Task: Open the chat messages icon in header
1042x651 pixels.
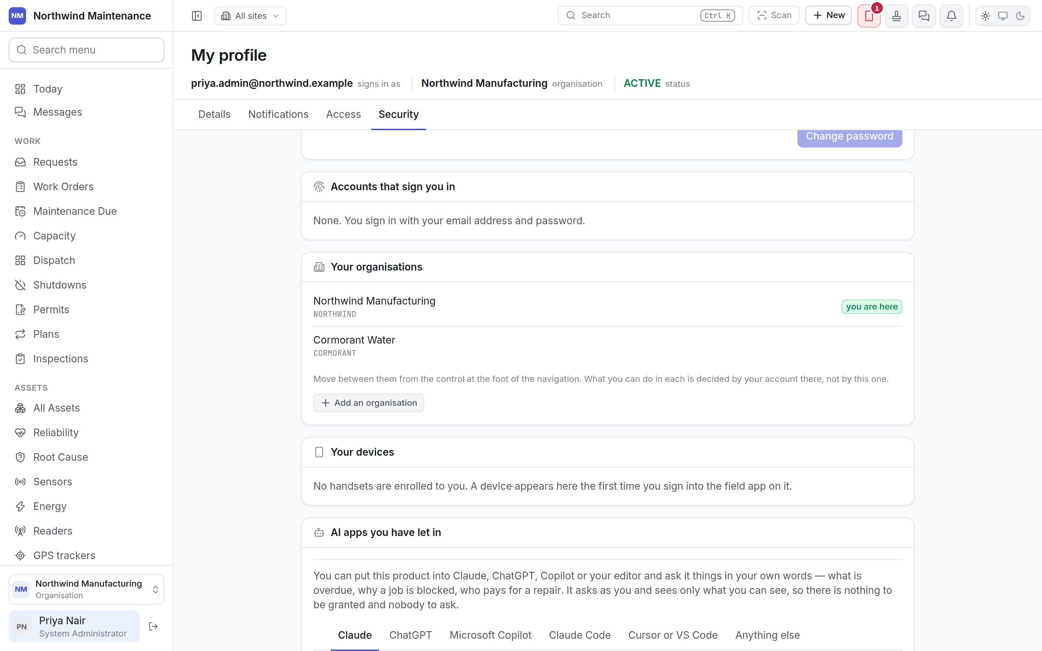Action: 924,16
